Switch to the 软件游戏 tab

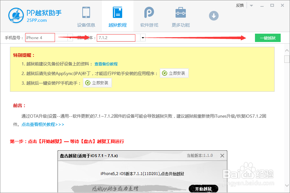(x=149, y=25)
